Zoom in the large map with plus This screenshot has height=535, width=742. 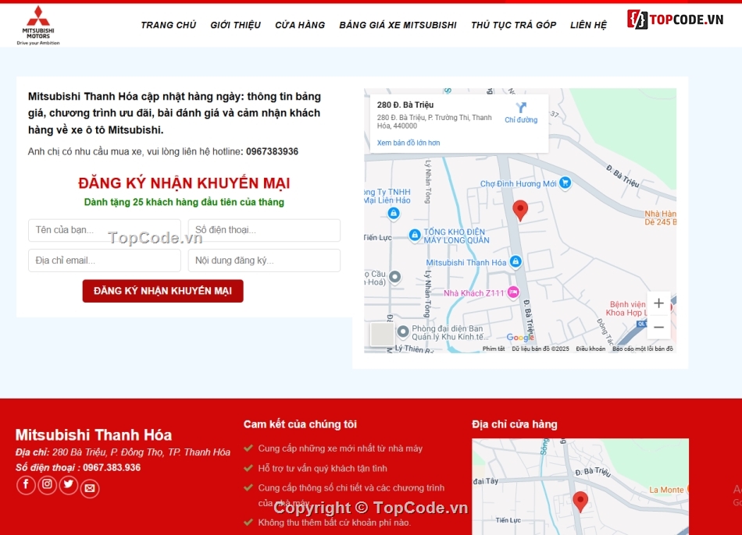(658, 303)
